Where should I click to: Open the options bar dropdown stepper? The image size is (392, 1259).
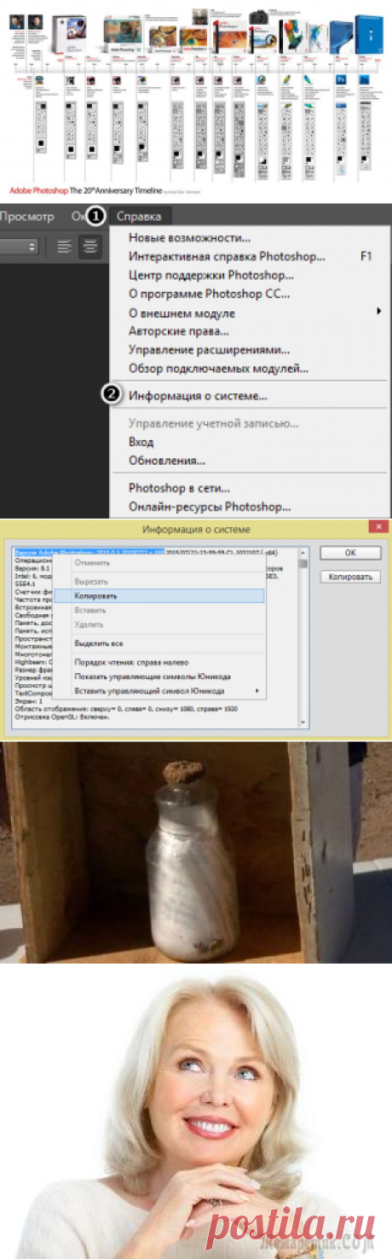(33, 246)
